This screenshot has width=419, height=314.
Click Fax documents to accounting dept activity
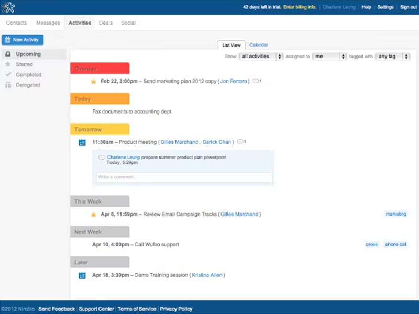tap(132, 111)
